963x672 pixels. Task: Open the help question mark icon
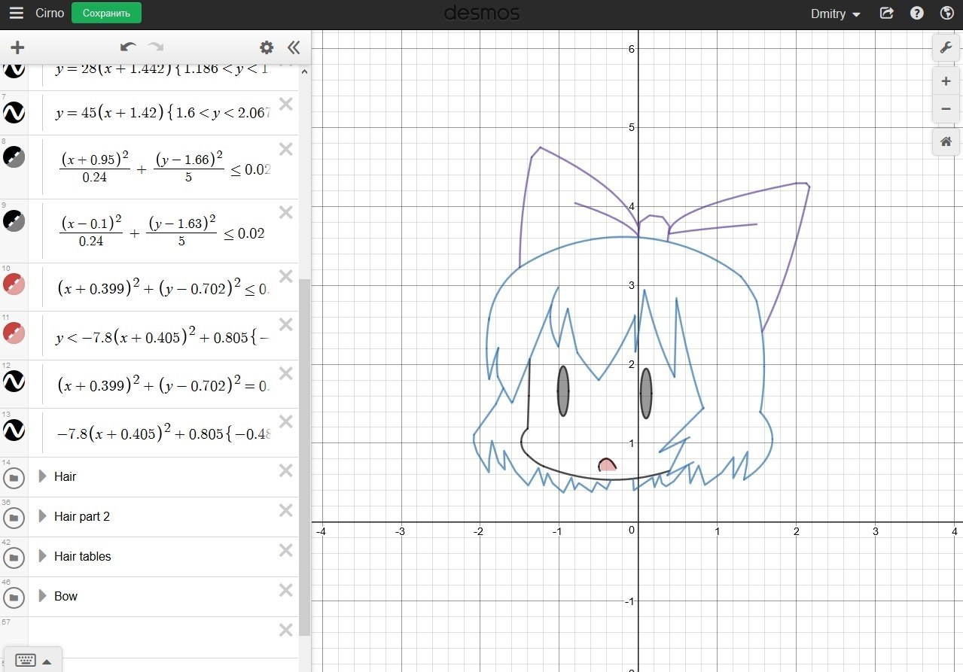click(x=917, y=14)
